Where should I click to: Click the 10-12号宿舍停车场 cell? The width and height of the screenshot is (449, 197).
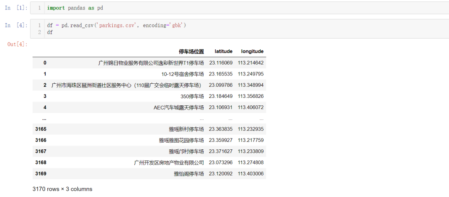coord(183,74)
